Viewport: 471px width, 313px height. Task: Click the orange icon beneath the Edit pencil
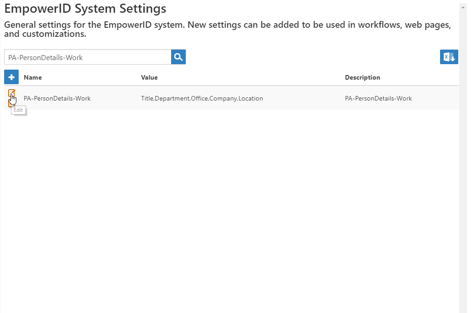11,103
